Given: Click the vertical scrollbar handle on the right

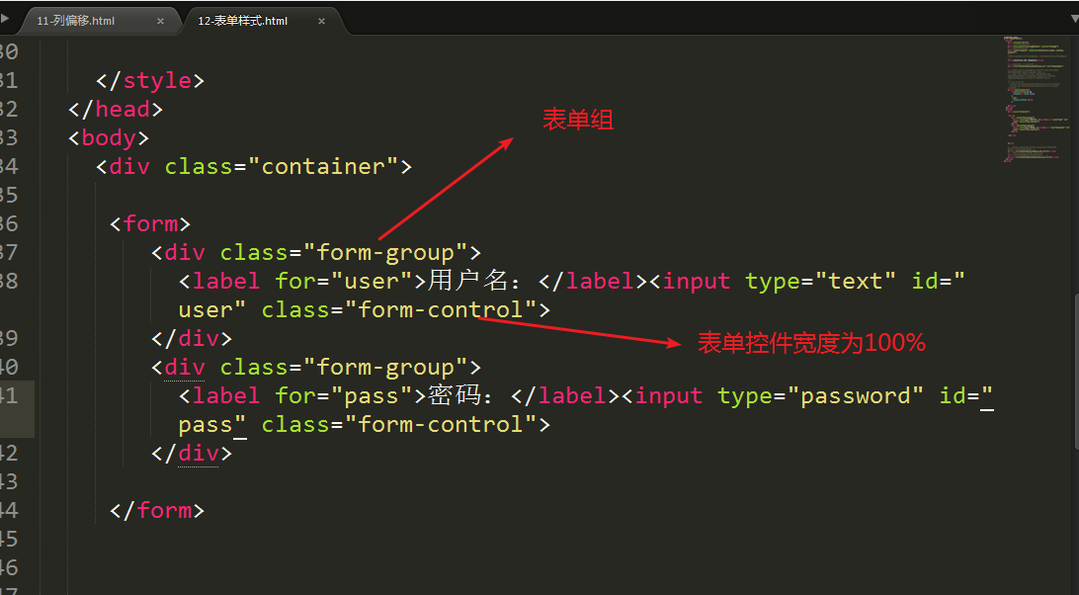Looking at the screenshot, I should (1076, 370).
